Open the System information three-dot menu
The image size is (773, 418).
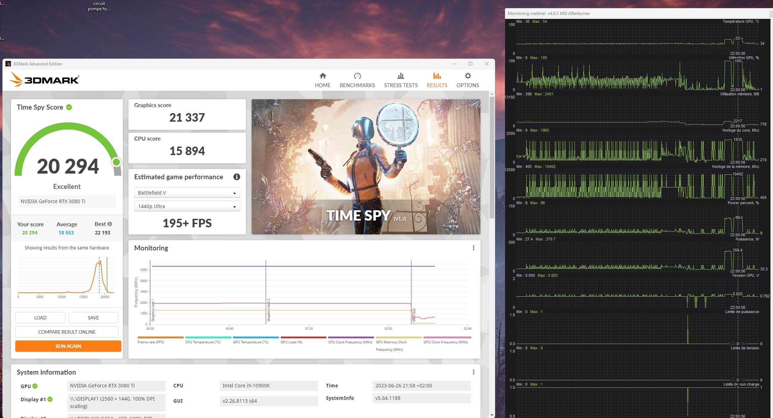click(x=473, y=372)
